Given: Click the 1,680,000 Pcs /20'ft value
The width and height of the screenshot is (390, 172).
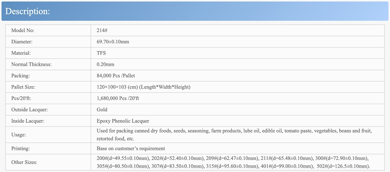Looking at the screenshot, I should (x=118, y=98).
